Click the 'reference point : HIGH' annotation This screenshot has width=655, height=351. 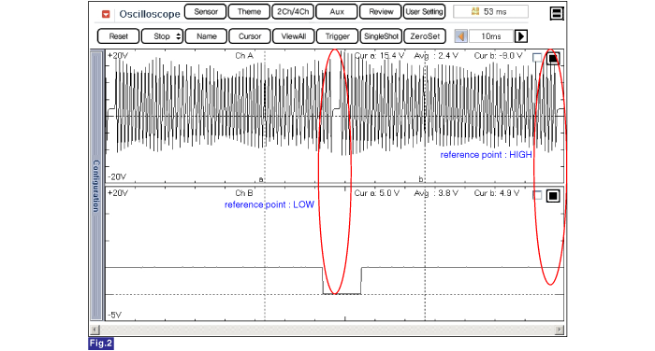pos(487,155)
